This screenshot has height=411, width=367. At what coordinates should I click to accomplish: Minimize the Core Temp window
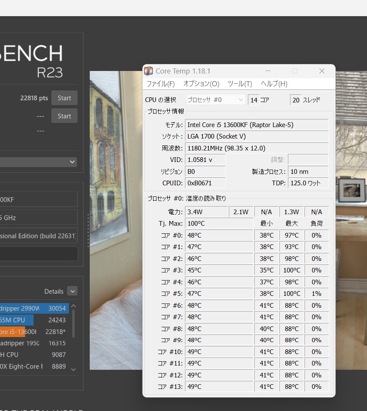point(268,71)
